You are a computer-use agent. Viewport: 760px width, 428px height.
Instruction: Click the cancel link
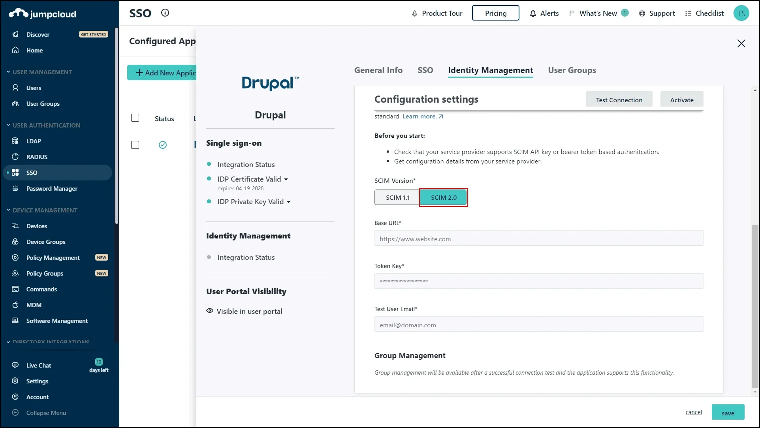(x=693, y=412)
